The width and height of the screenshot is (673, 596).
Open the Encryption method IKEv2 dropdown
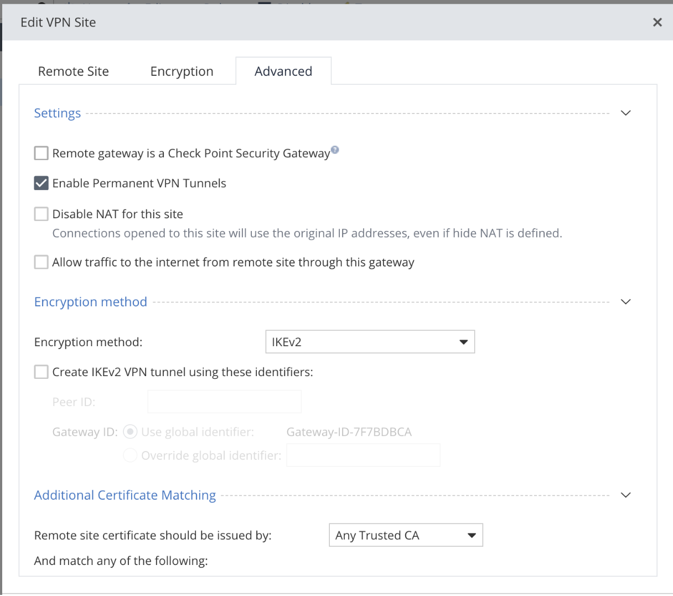click(x=370, y=342)
